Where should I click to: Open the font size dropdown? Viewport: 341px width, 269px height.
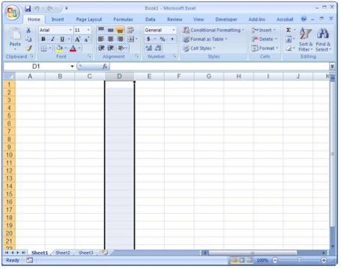88,30
